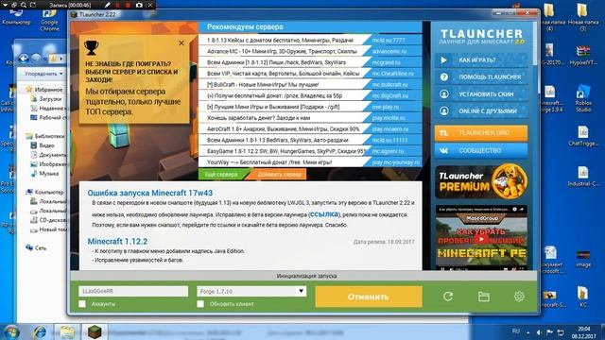Select server address mc.CheatMine.ru
The height and width of the screenshot is (340, 605).
click(393, 74)
